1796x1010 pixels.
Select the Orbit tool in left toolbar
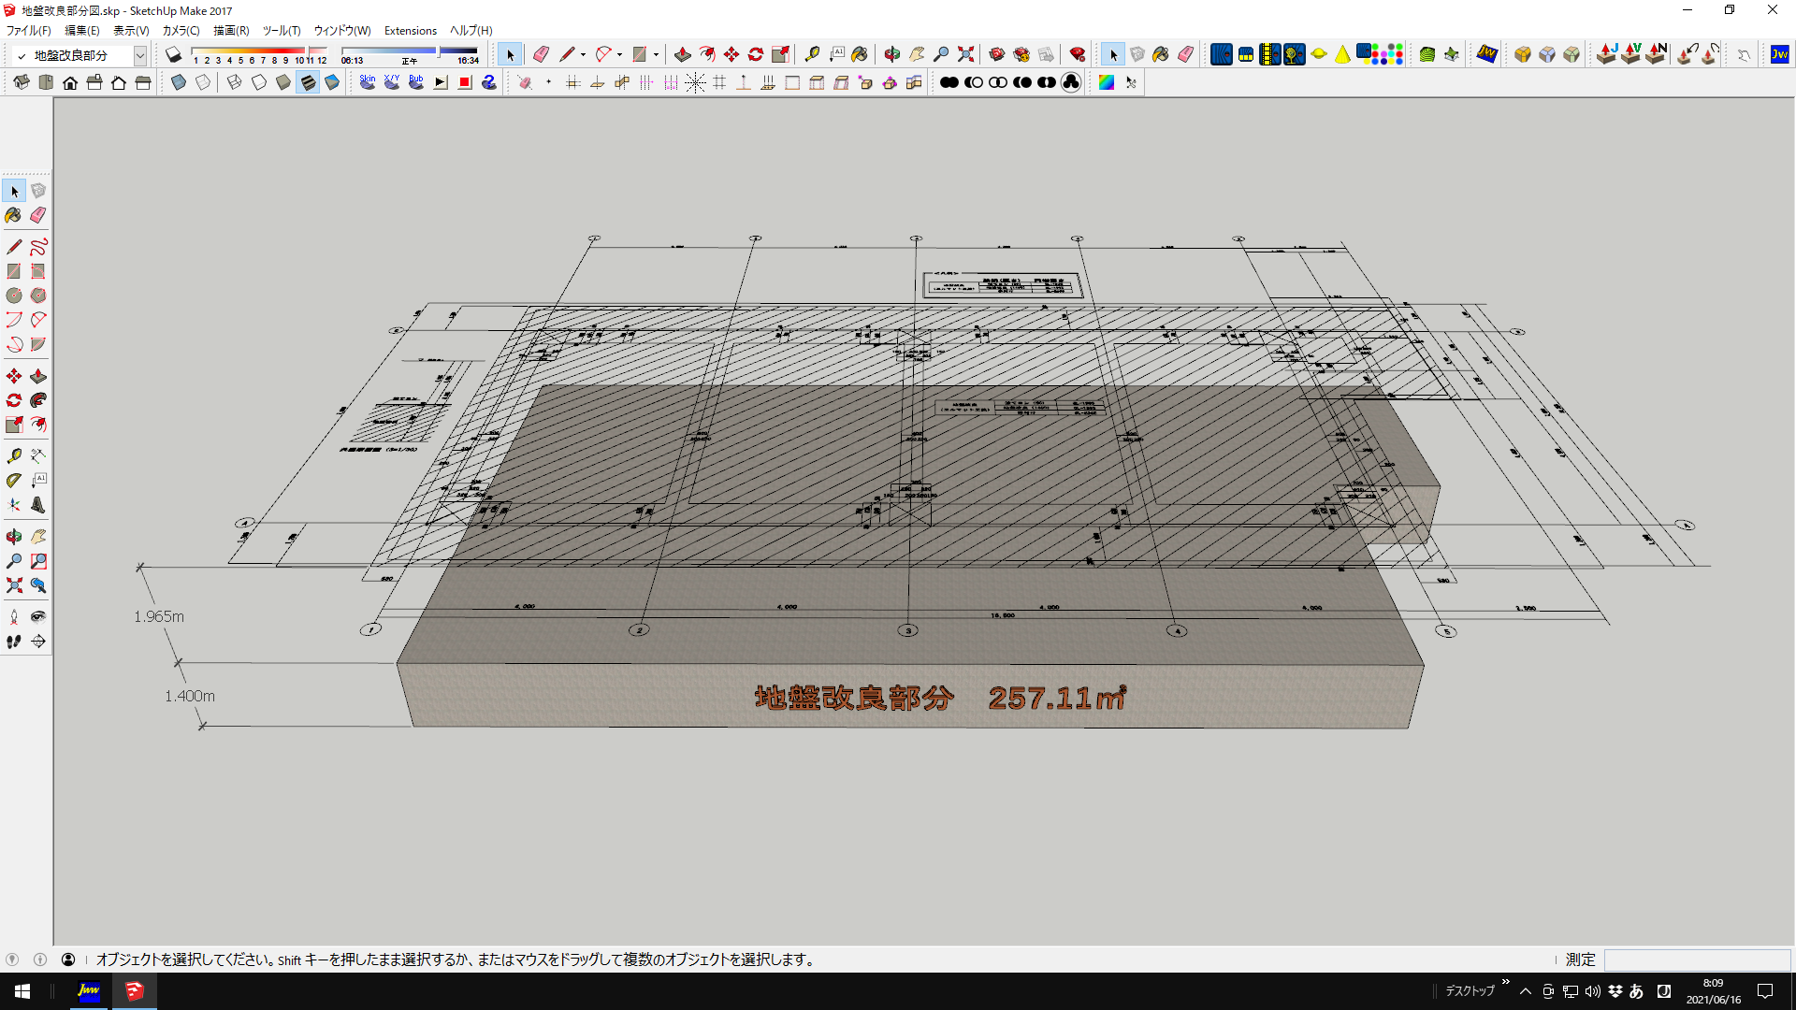[14, 537]
